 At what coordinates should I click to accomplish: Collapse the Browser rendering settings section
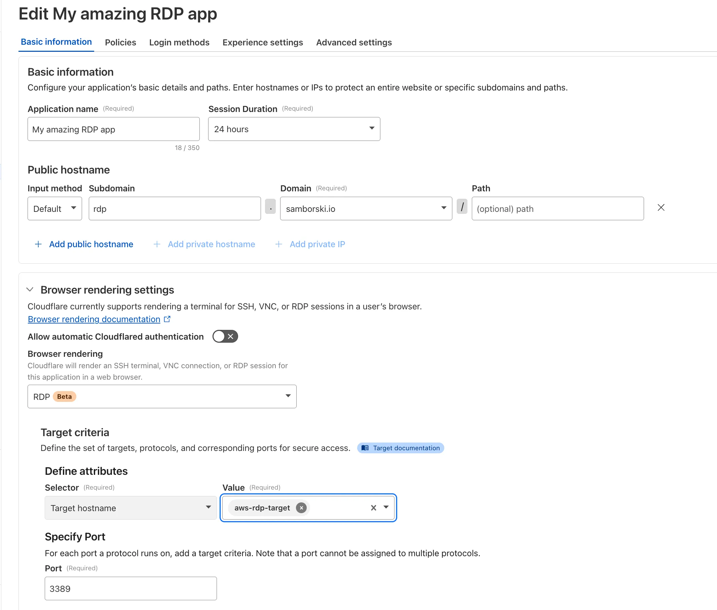tap(30, 290)
